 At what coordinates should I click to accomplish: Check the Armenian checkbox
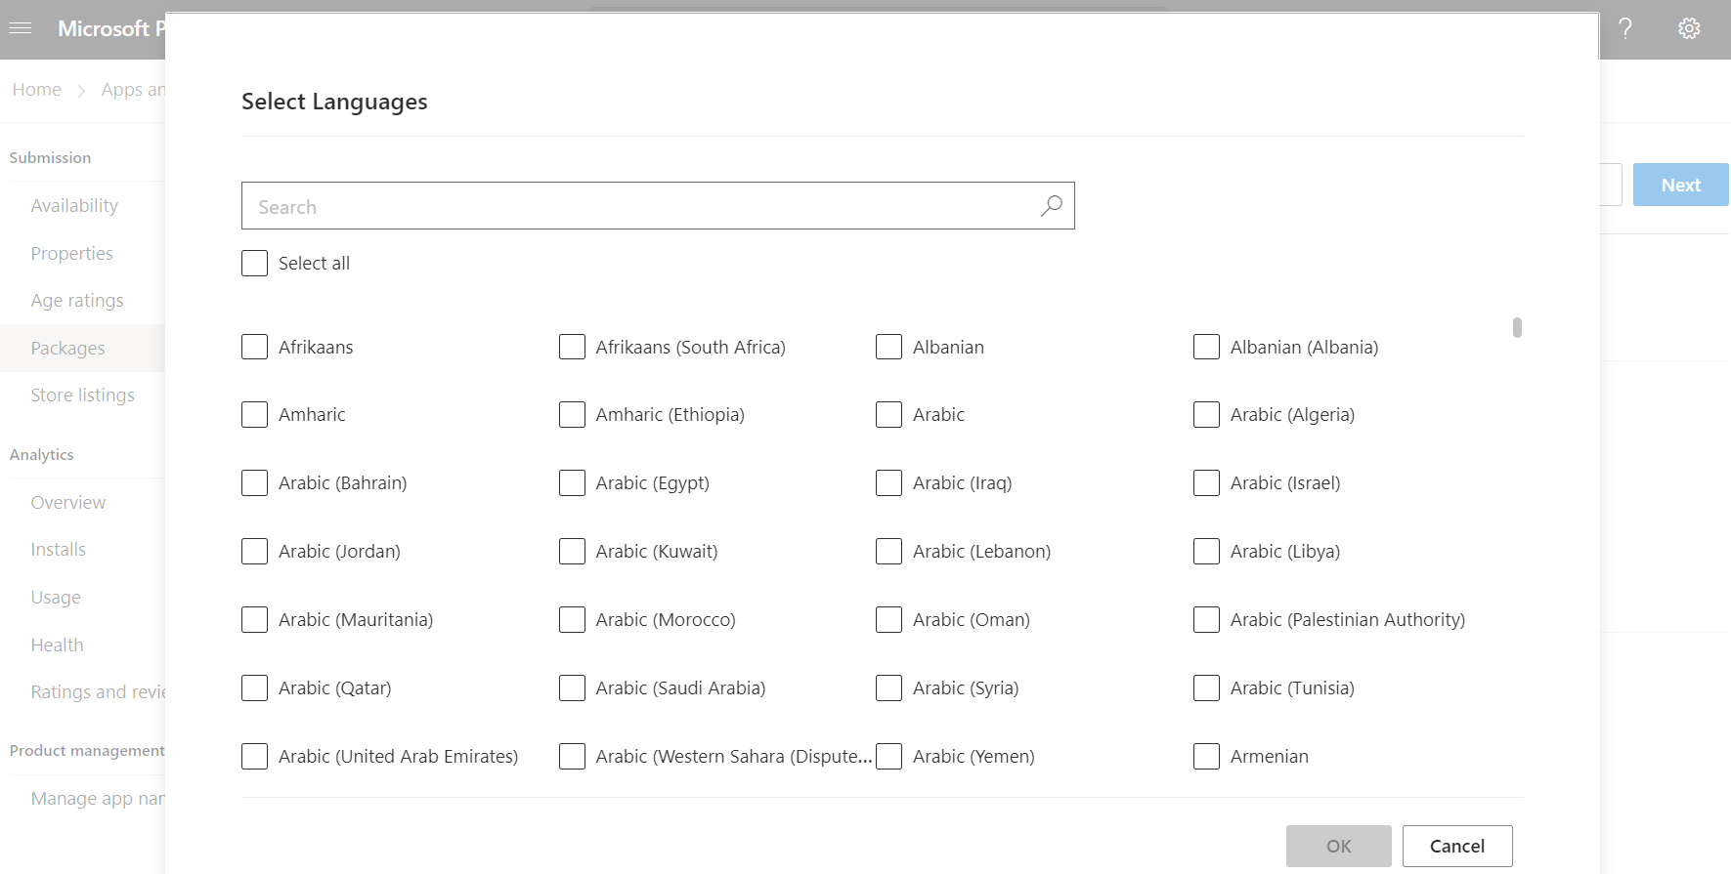click(1206, 757)
